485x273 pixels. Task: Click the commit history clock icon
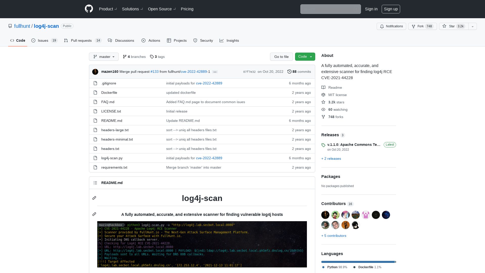point(289,72)
